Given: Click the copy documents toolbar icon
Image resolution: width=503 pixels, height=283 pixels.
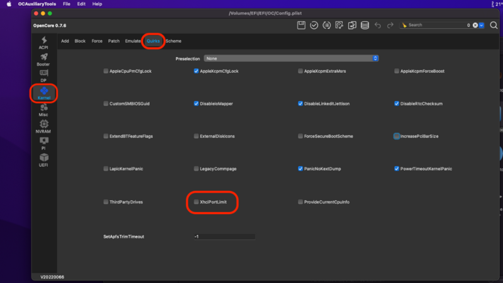Looking at the screenshot, I should (x=352, y=25).
